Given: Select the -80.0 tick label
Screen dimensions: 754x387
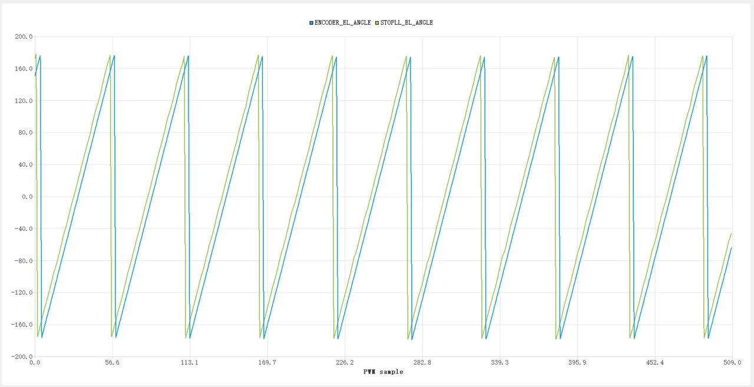Looking at the screenshot, I should [x=24, y=260].
